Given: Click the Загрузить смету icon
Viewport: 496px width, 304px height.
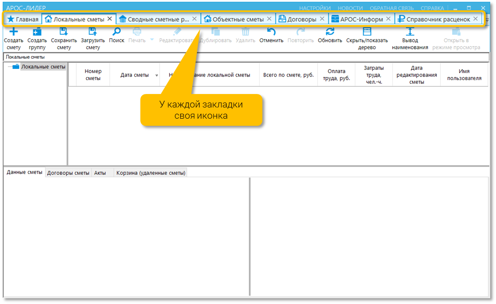Looking at the screenshot, I should 92,31.
